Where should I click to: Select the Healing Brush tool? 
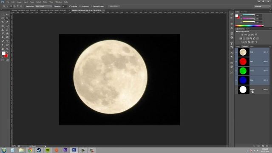pyautogui.click(x=3, y=26)
